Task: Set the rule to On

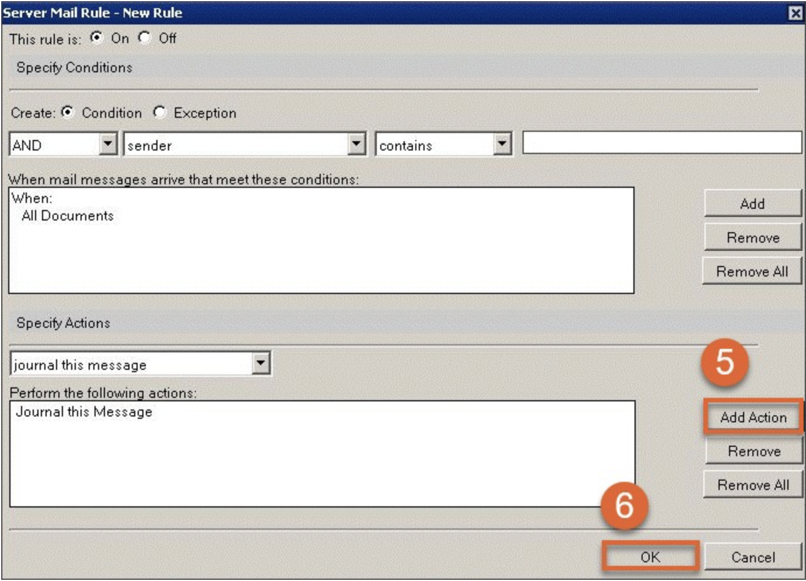Action: point(96,38)
